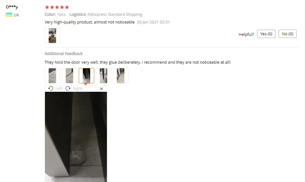The height and width of the screenshot is (182, 305).
Task: Click the Ukraine flag icon
Action: point(9,15)
